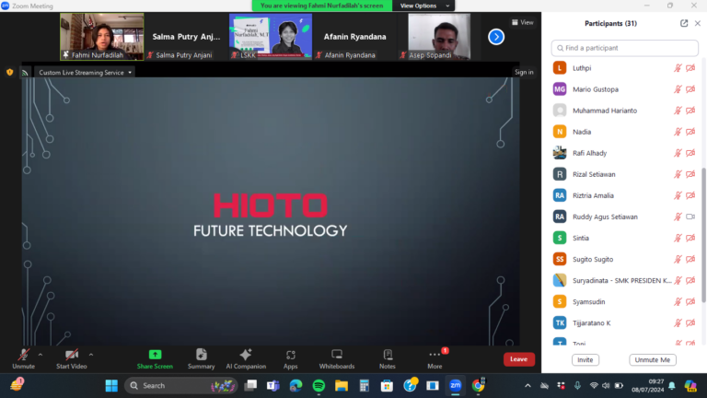Expand the View Options dropdown
This screenshot has width=707, height=398.
(x=423, y=6)
